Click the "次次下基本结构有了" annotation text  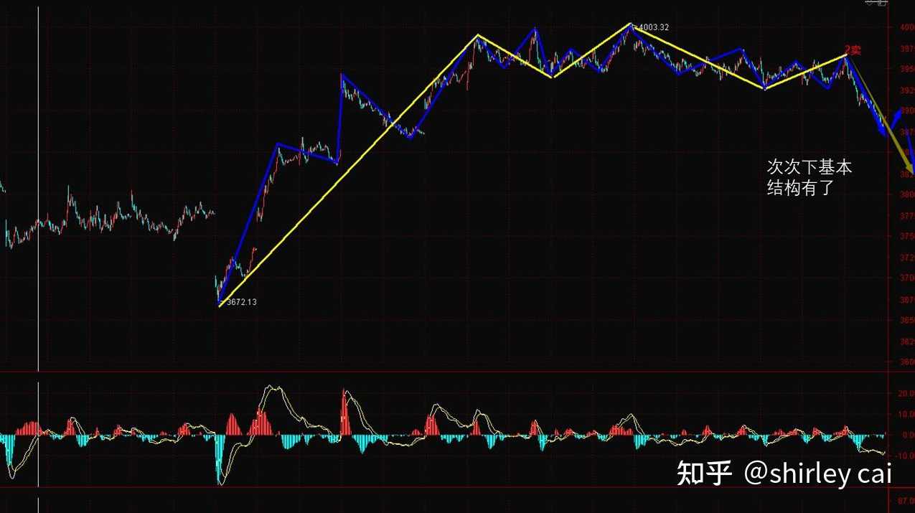[x=809, y=178]
